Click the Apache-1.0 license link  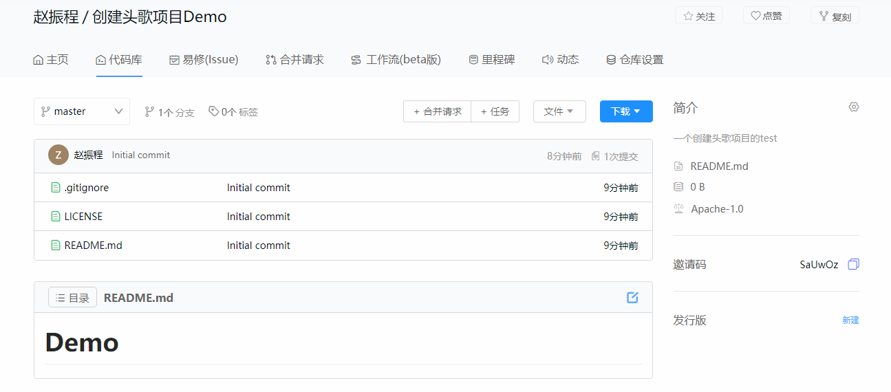pos(717,209)
